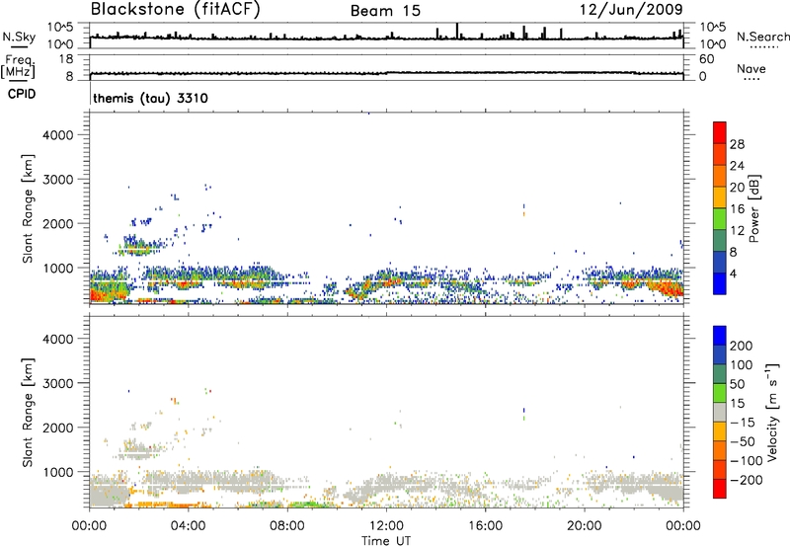The height and width of the screenshot is (547, 790).
Task: Click the gray swatch between Velocity 15 and -15
Action: (720, 413)
